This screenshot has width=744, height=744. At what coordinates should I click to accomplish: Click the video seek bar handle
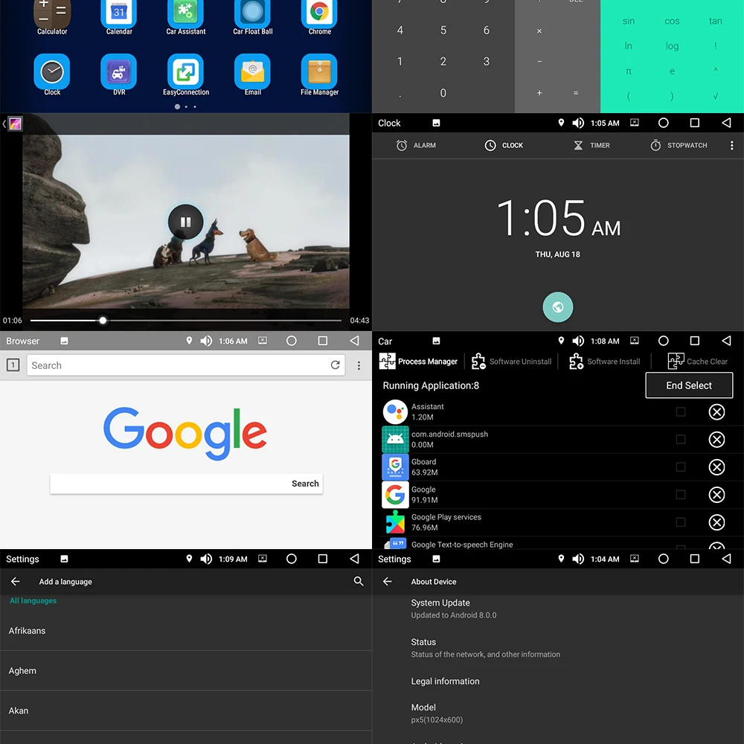[103, 320]
